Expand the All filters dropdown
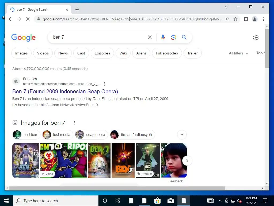The height and width of the screenshot is (206, 274). coord(238,53)
